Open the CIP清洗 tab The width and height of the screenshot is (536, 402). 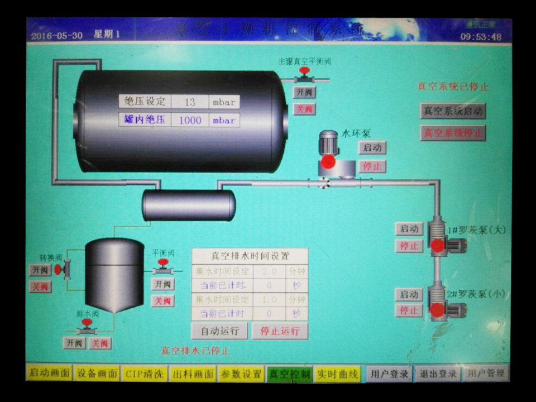145,374
